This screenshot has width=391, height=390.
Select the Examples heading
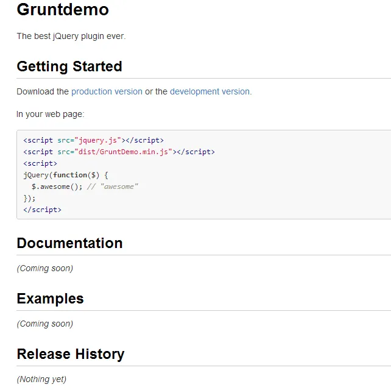(x=50, y=299)
